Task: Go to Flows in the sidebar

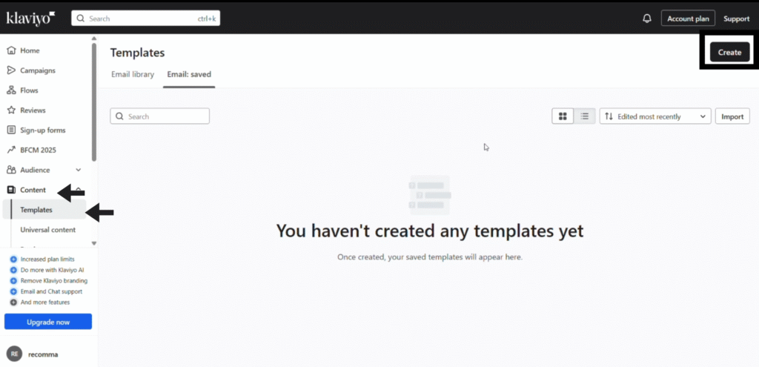Action: coord(29,90)
